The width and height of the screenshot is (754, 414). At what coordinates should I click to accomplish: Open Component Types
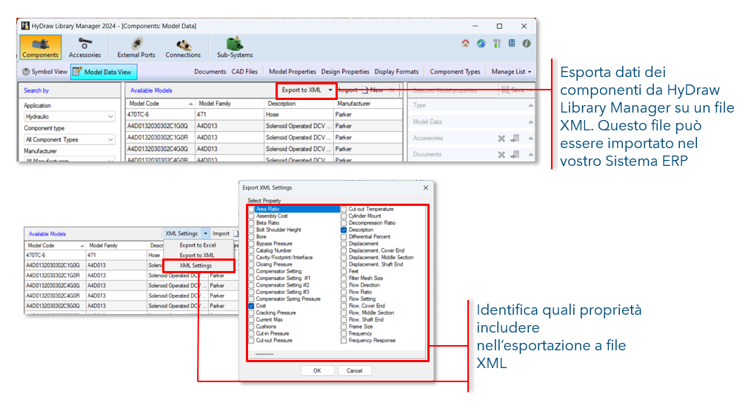pyautogui.click(x=455, y=72)
